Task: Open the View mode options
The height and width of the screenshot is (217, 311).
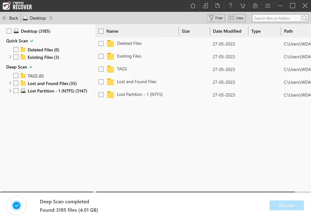Action: click(237, 18)
